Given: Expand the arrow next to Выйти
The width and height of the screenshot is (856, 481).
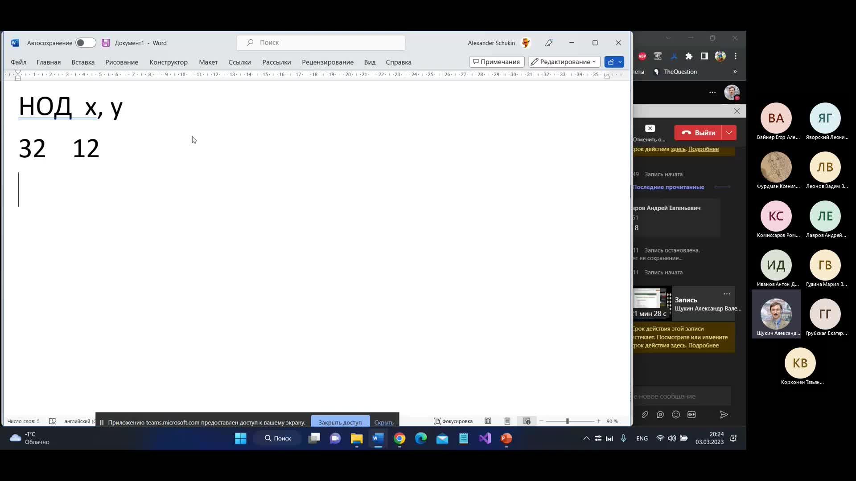Looking at the screenshot, I should click(729, 133).
